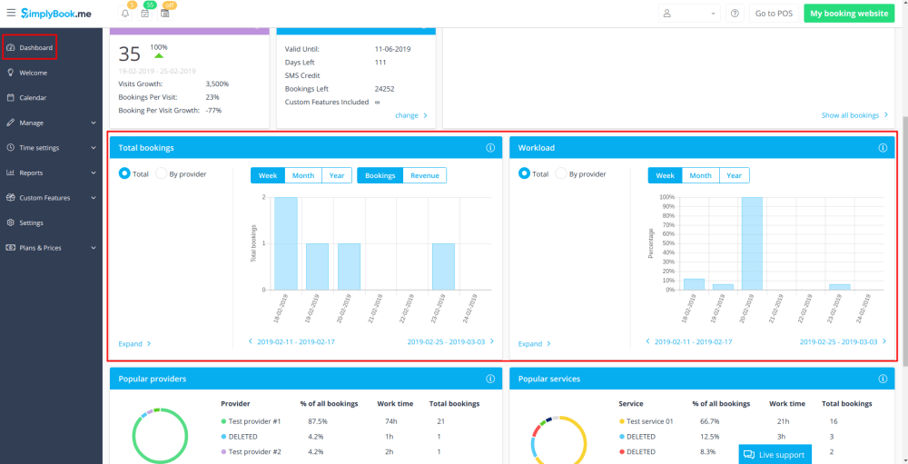
Task: Click the help question mark icon
Action: click(x=735, y=14)
